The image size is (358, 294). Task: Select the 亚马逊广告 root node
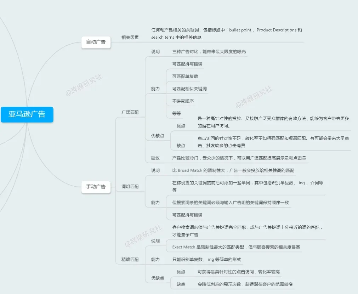pyautogui.click(x=27, y=114)
